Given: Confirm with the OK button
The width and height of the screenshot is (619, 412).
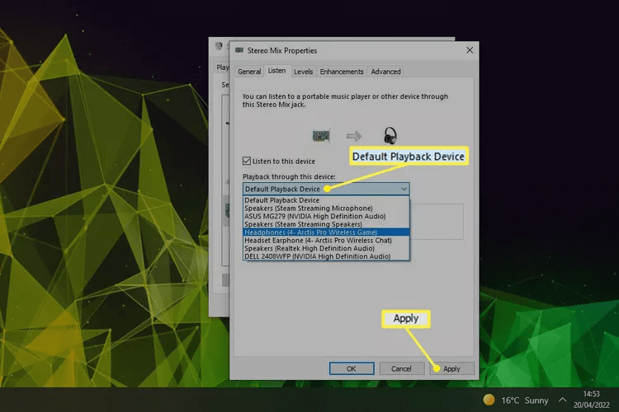Looking at the screenshot, I should 352,368.
